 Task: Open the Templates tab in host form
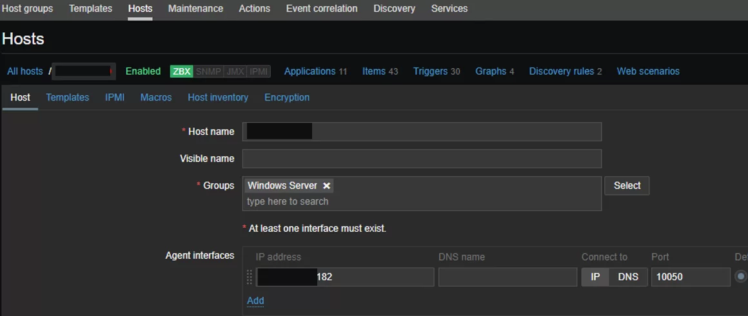tap(67, 98)
